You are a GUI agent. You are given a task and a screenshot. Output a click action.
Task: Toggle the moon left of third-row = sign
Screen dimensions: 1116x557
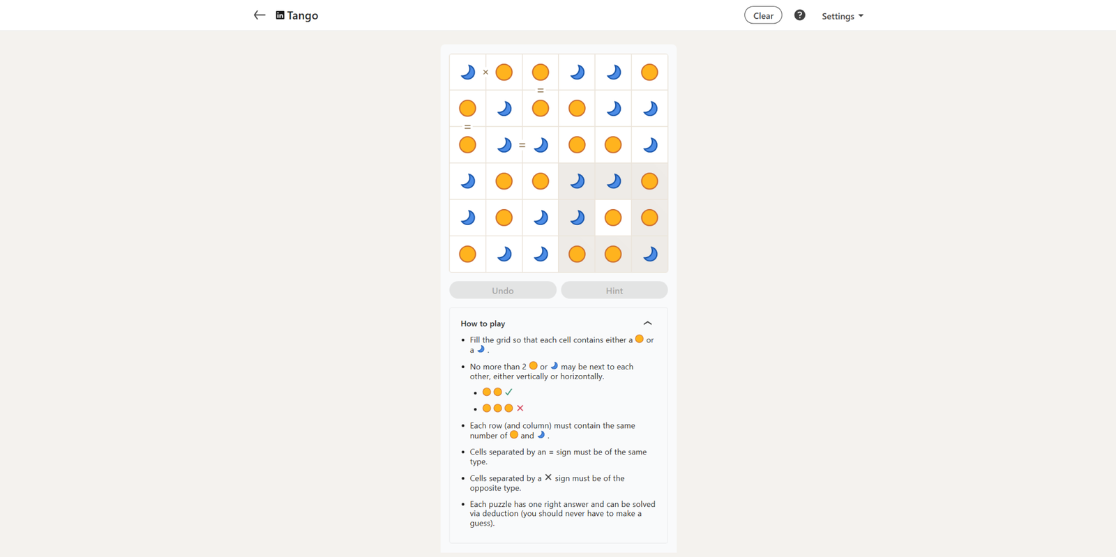tap(504, 145)
